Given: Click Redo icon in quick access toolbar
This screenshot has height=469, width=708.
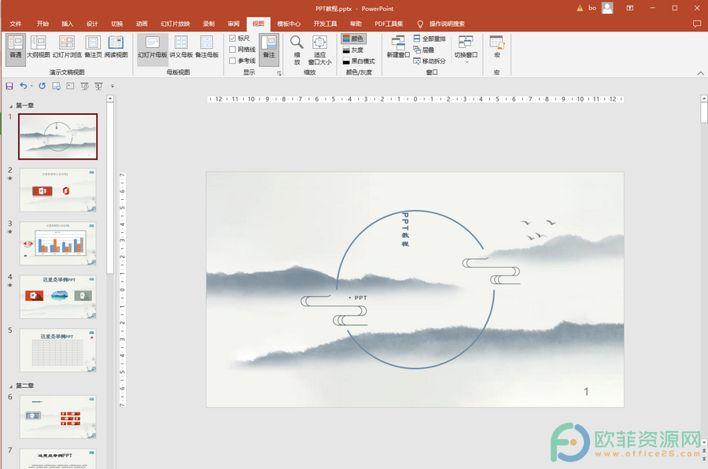Looking at the screenshot, I should [x=42, y=86].
